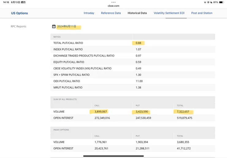Screen dimensions: 227x158
Task: Open Volatility Settlement EOI tab
Action: [x=169, y=13]
